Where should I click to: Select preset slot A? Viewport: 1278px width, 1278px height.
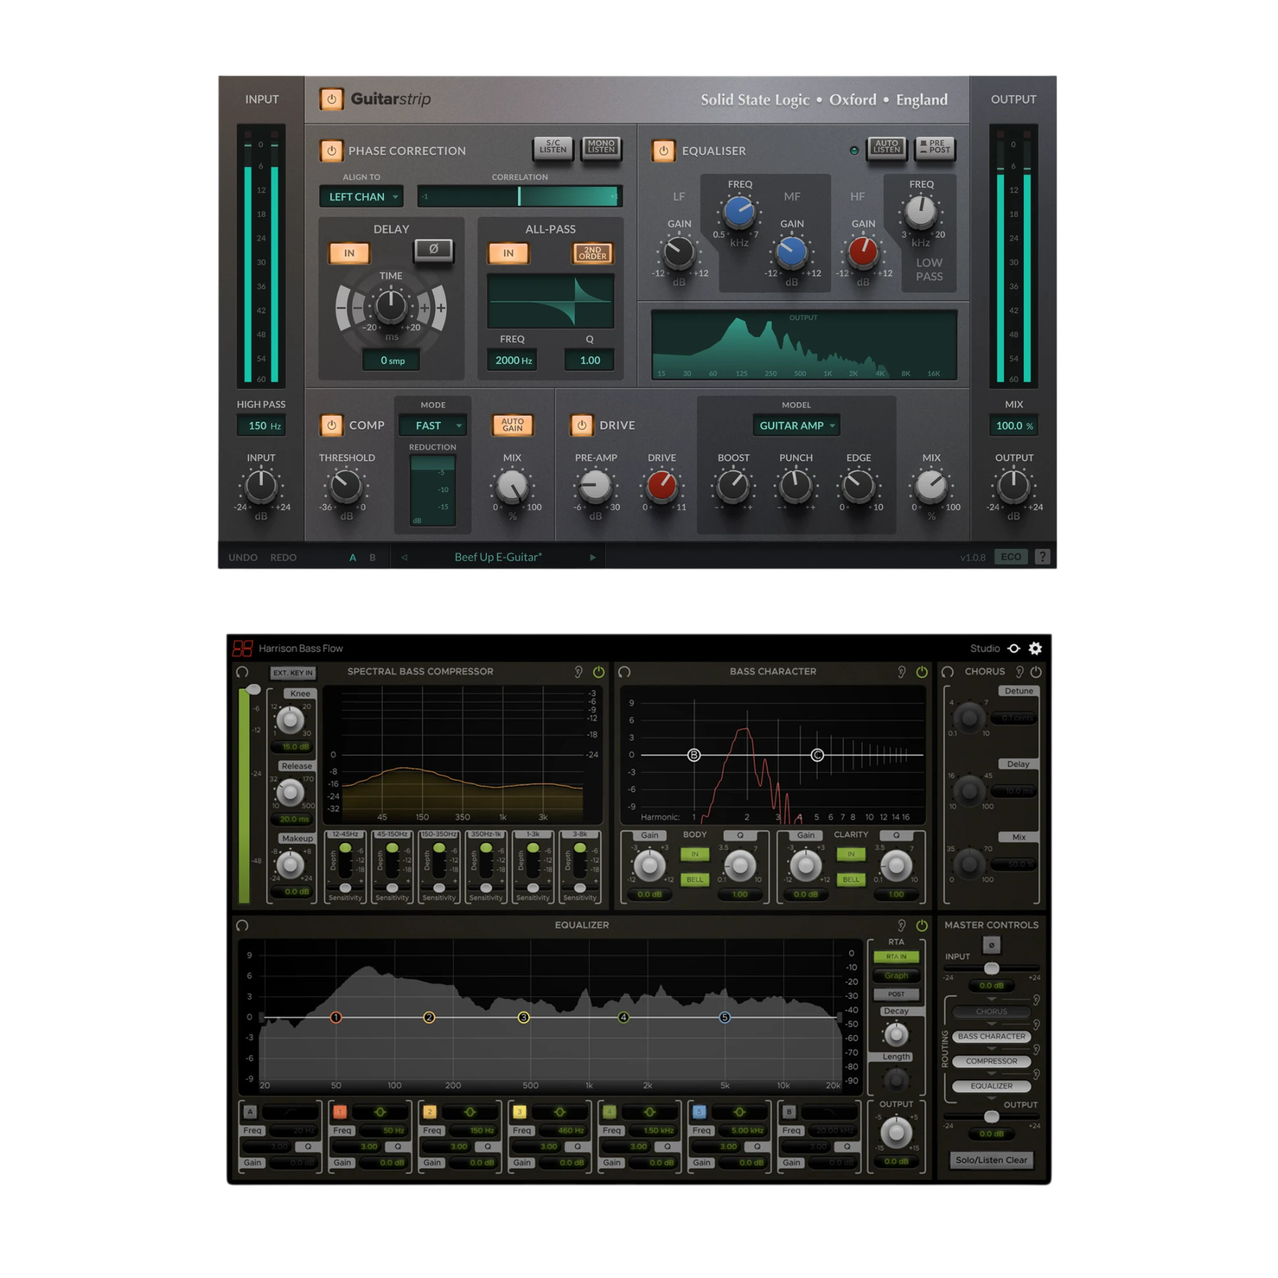tap(353, 558)
